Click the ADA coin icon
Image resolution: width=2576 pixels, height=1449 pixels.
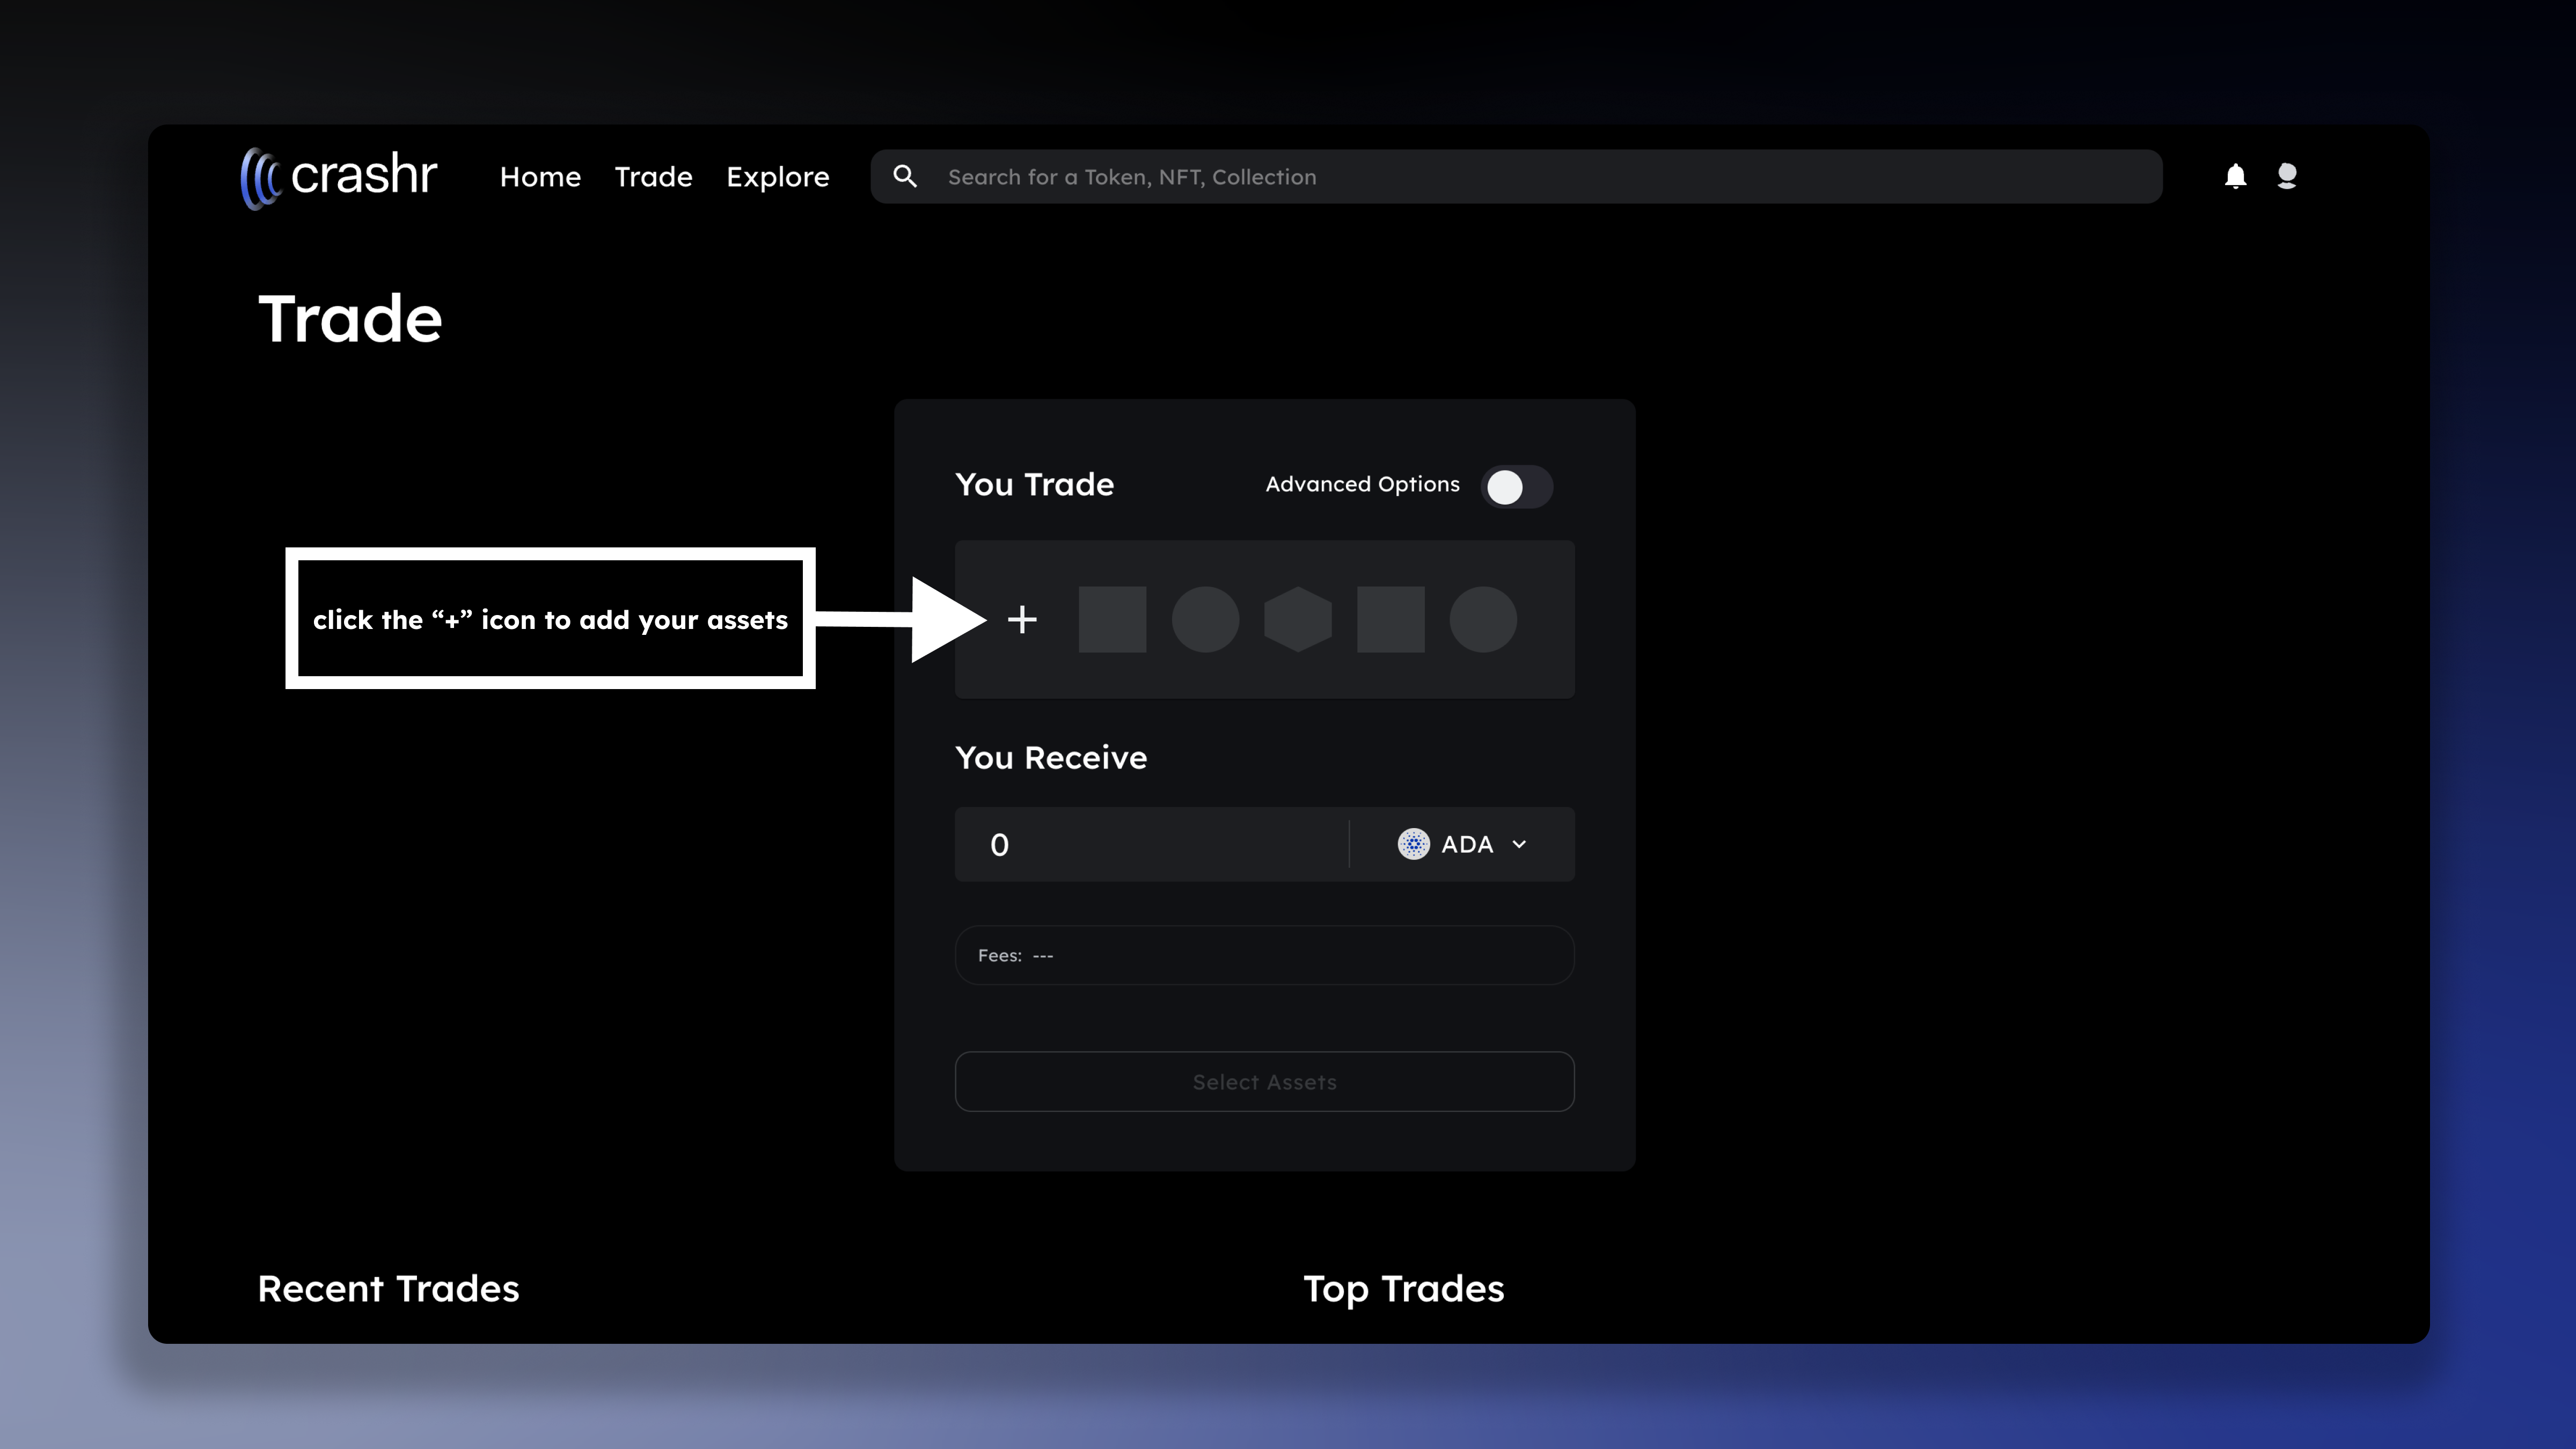click(x=1413, y=844)
